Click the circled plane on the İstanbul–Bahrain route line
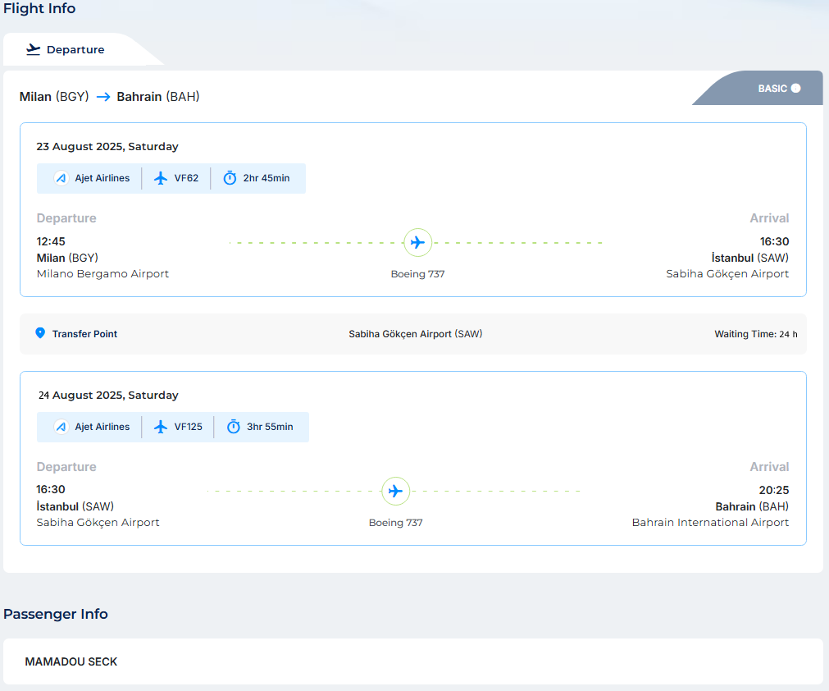Viewport: 829px width, 691px height. pos(396,491)
